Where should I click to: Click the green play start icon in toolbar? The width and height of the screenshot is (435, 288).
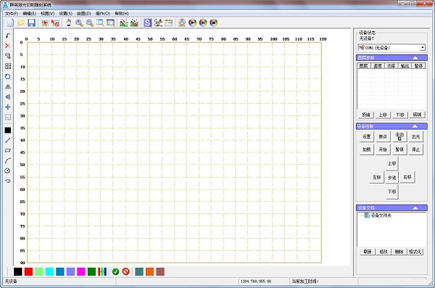tap(192, 22)
